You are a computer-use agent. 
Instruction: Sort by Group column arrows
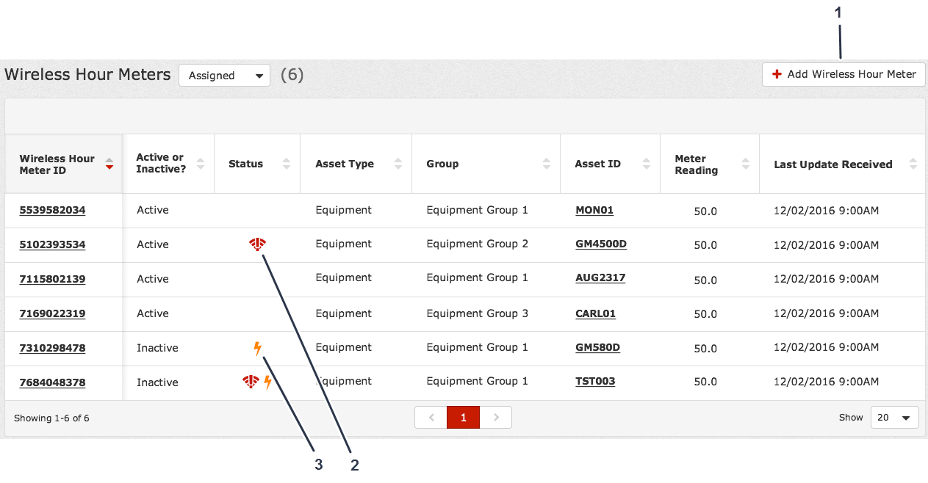[x=547, y=164]
